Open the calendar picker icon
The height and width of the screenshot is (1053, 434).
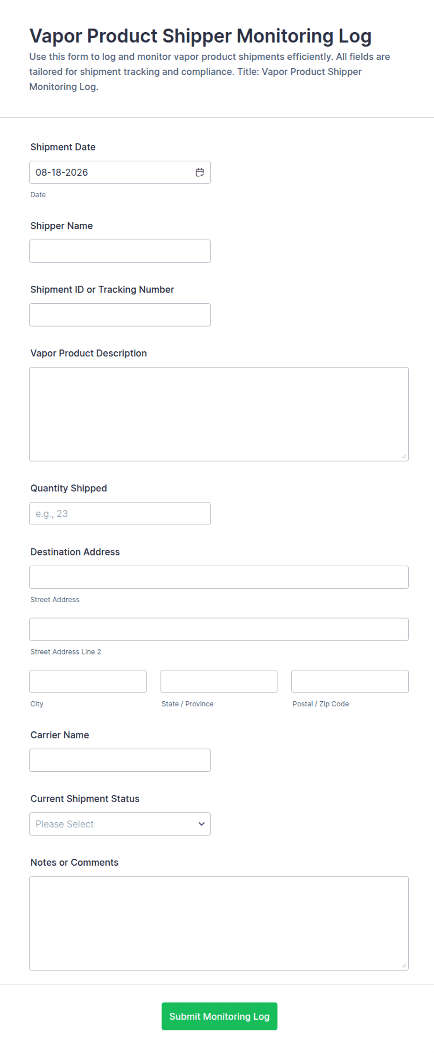(200, 172)
